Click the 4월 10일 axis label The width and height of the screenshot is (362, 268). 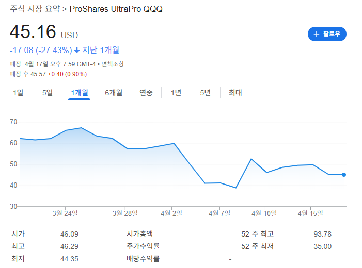coord(264,213)
